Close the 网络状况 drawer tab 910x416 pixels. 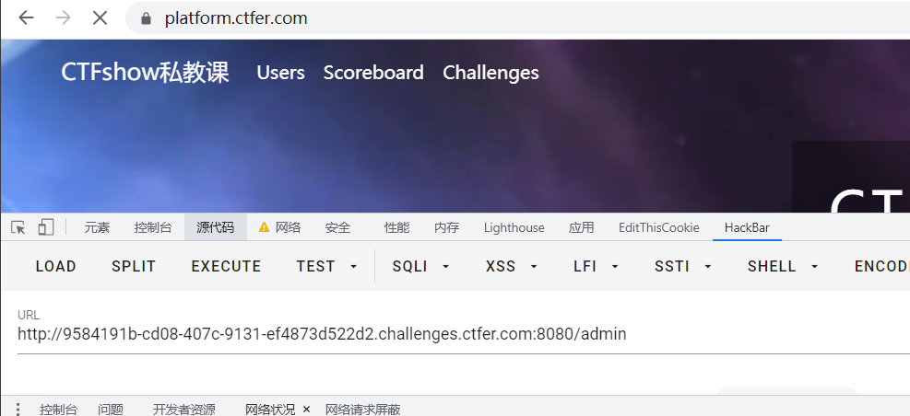point(306,409)
